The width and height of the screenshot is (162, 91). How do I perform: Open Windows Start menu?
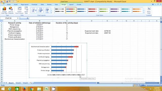point(3,89)
